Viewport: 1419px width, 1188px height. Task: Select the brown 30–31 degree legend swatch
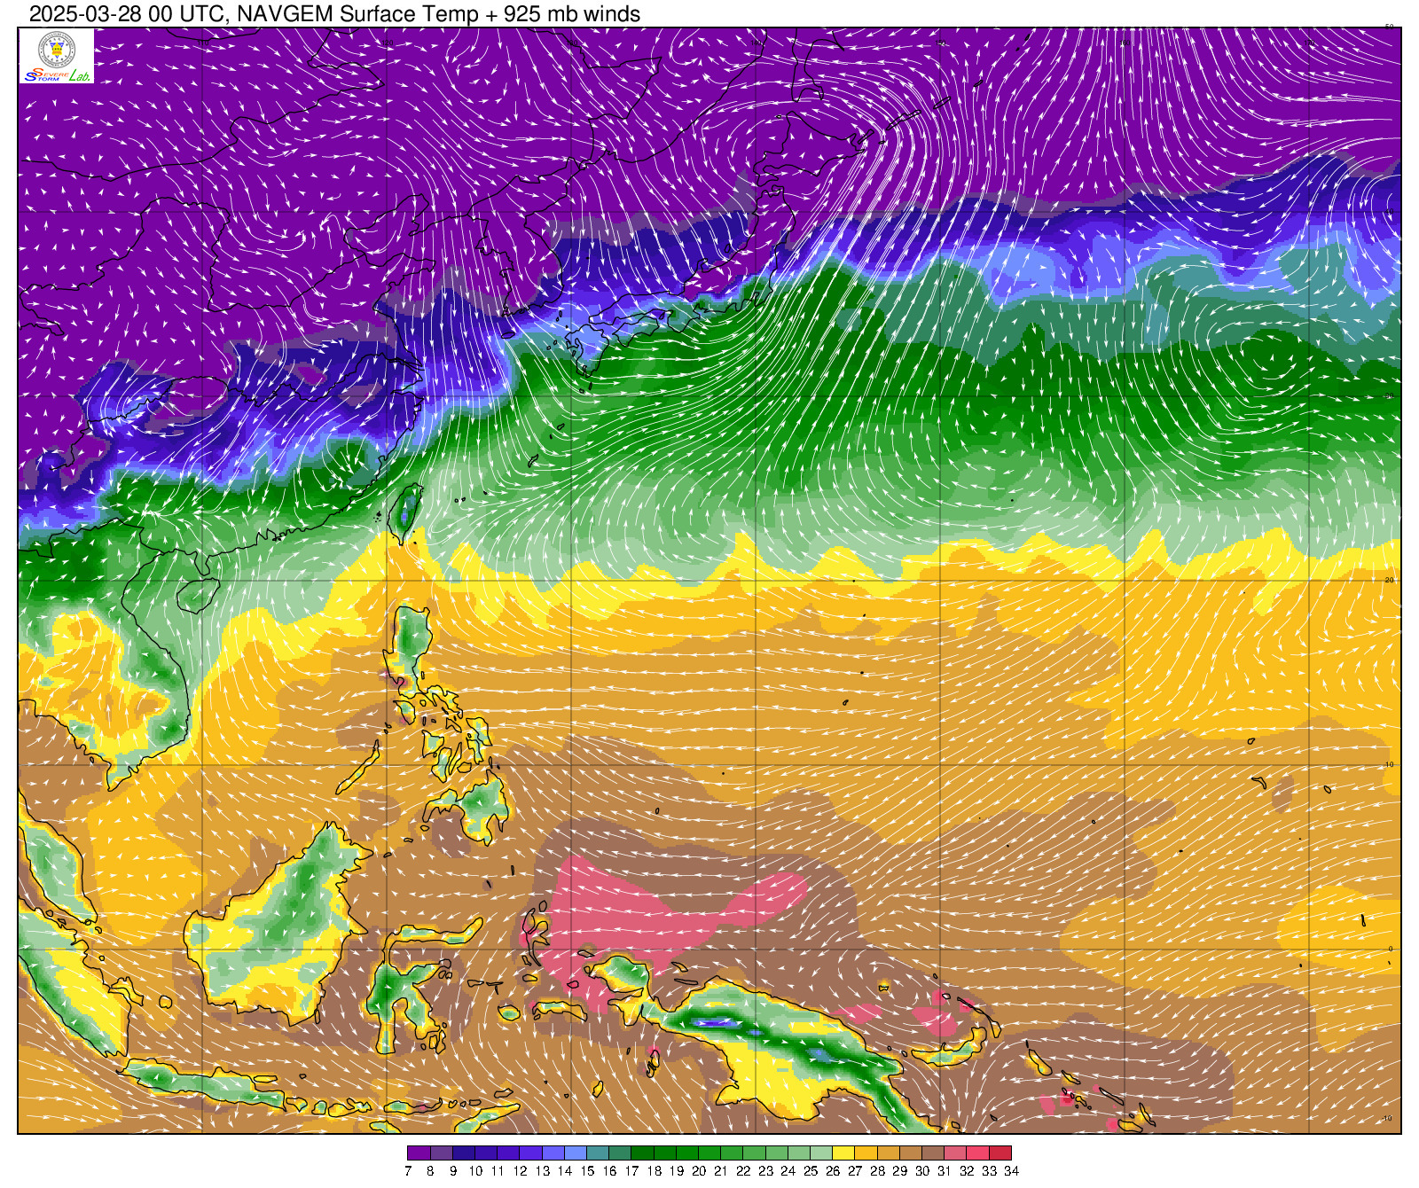click(933, 1153)
